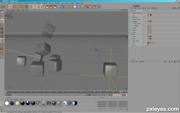Open the Render Settings icon
Image resolution: width=180 pixels, height=113 pixels.
(55, 7)
